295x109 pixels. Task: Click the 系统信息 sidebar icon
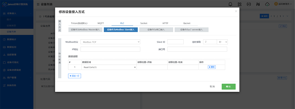pos(4,85)
